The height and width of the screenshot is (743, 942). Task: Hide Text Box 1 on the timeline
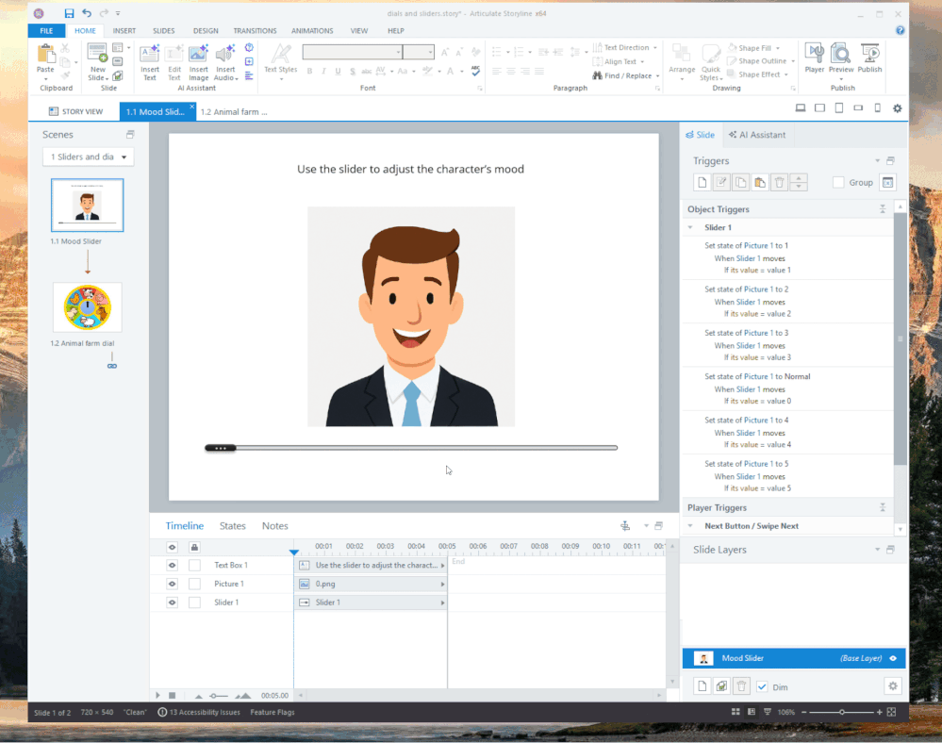pyautogui.click(x=173, y=565)
